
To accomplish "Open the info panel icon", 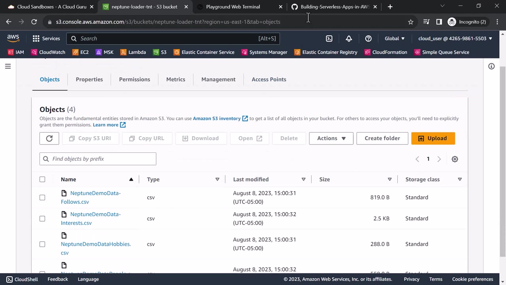I will click(x=491, y=66).
